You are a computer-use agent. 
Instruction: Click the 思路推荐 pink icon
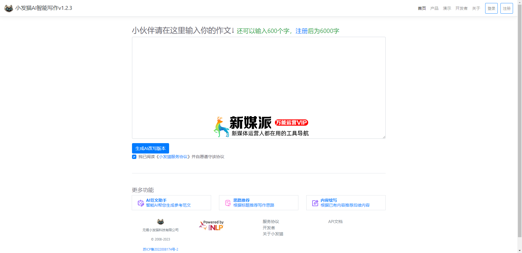click(x=228, y=203)
